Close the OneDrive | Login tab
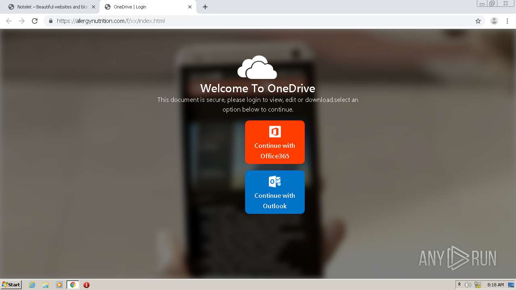The width and height of the screenshot is (516, 290). pyautogui.click(x=190, y=7)
